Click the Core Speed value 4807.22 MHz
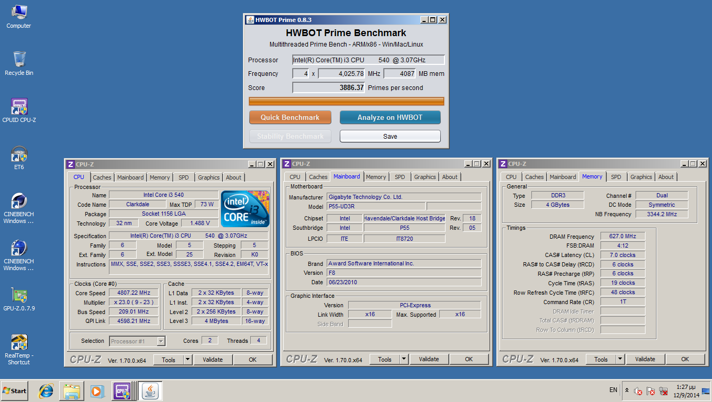This screenshot has height=402, width=712. coord(133,293)
